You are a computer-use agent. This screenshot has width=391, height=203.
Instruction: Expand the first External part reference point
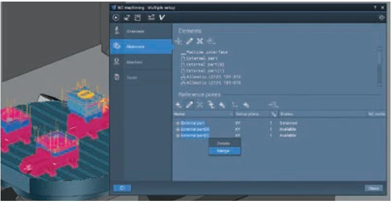pos(178,123)
